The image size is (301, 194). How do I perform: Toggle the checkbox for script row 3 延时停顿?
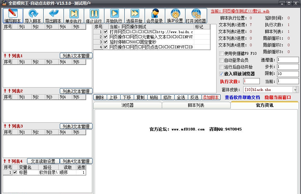[x=106, y=42]
